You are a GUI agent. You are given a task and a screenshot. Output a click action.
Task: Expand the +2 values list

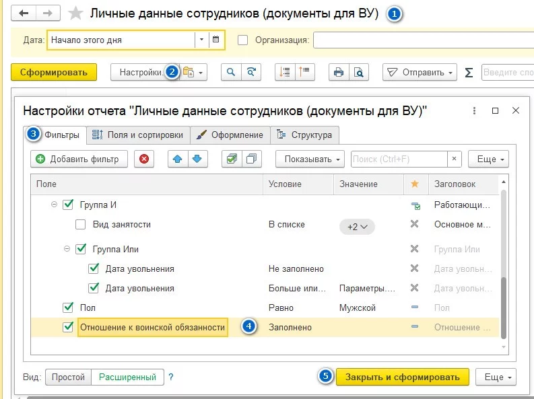tap(357, 227)
